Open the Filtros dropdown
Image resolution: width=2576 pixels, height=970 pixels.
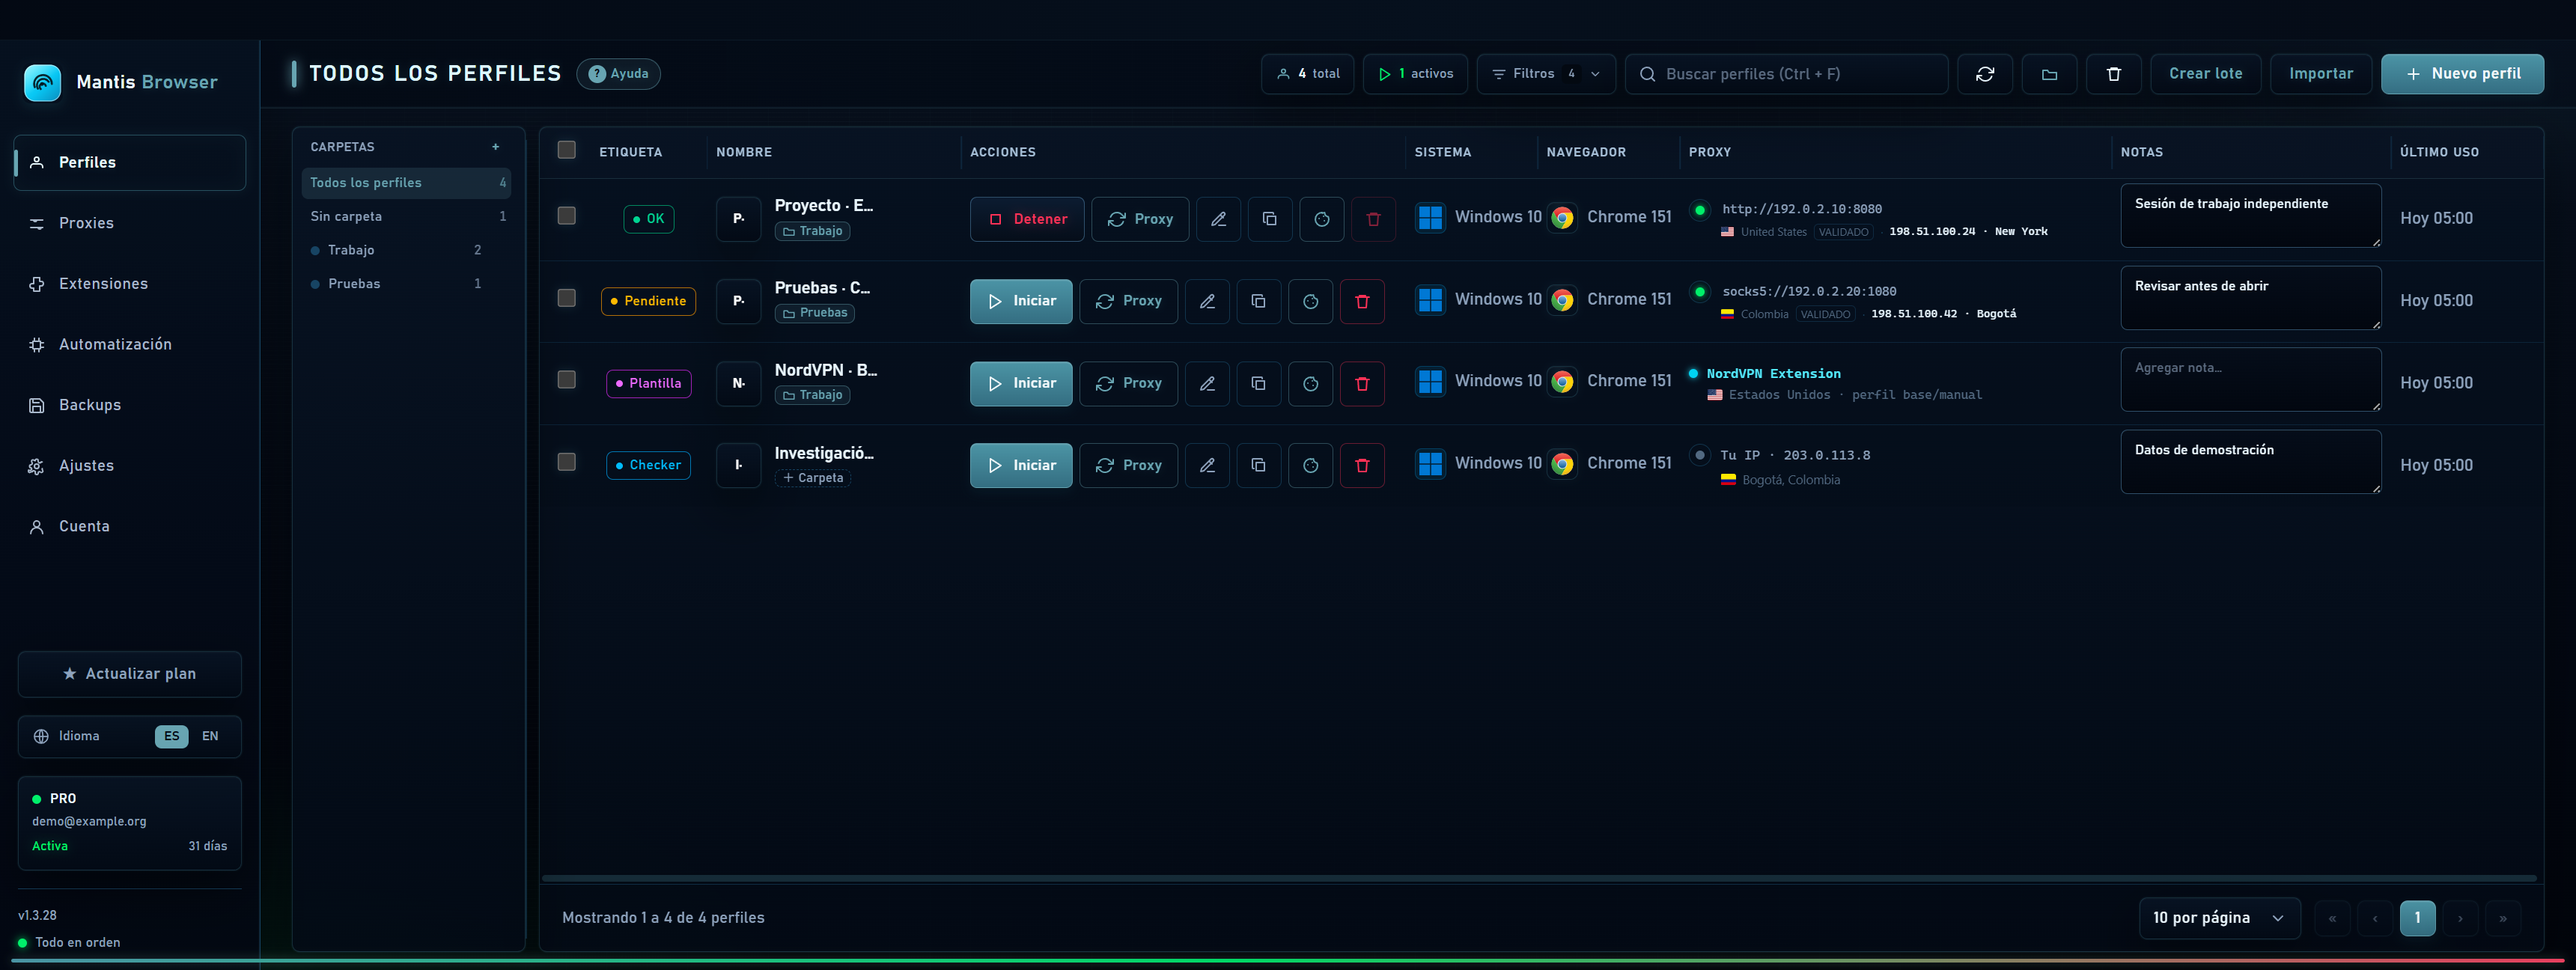1546,74
